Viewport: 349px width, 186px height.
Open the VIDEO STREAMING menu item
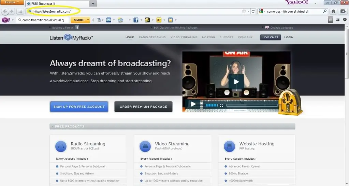(184, 37)
